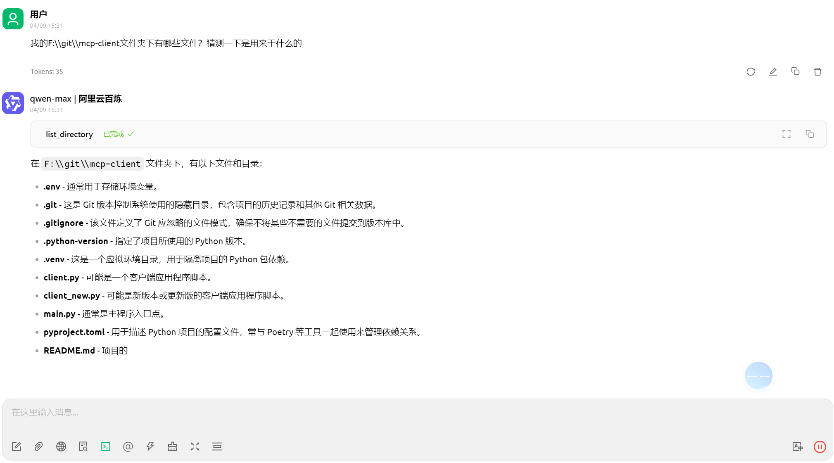This screenshot has width=834, height=463.
Task: Open the knowledge base search icon
Action: 83,446
